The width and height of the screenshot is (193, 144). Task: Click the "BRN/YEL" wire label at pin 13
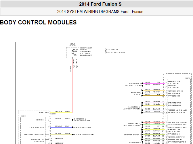click(x=156, y=104)
